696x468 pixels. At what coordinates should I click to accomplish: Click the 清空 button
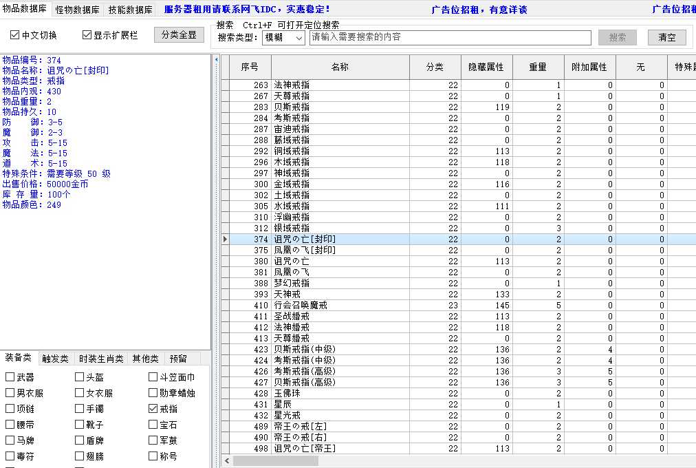click(x=666, y=38)
